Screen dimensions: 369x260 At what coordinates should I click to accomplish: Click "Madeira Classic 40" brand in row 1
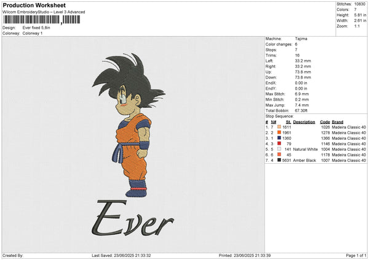pyautogui.click(x=349, y=127)
